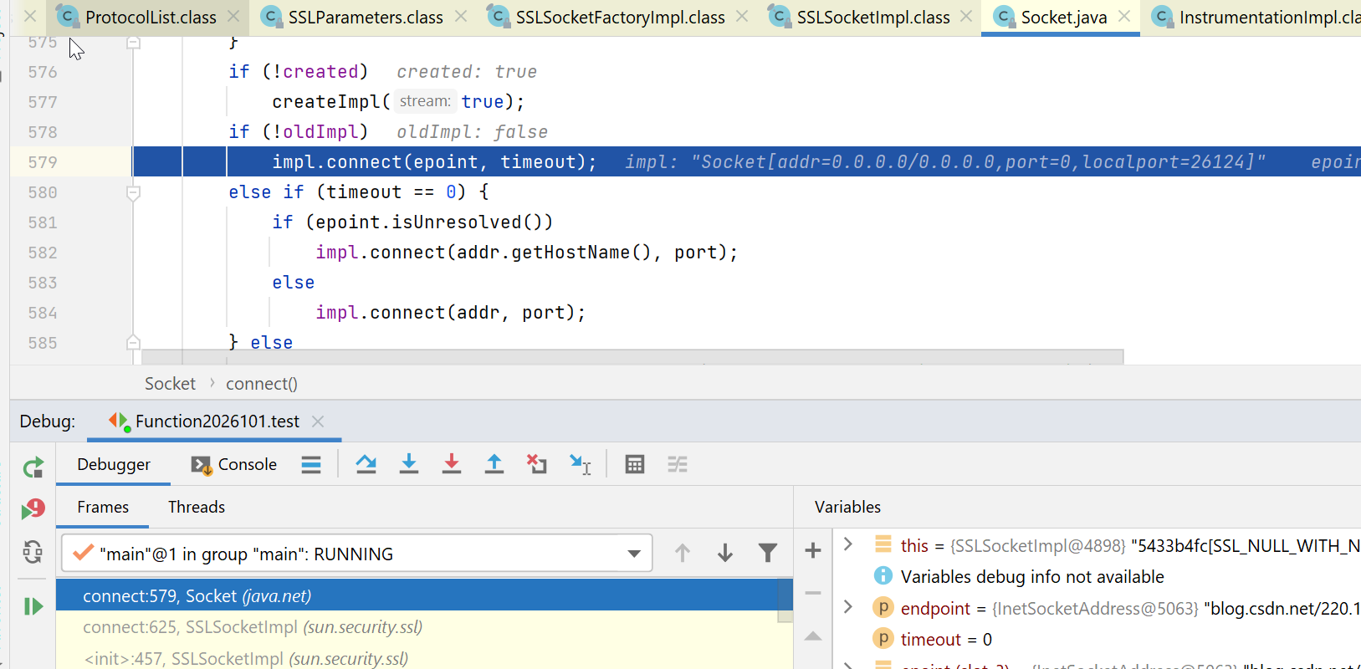Screen dimensions: 1361x669
Task: Open the Console tab
Action: point(235,464)
